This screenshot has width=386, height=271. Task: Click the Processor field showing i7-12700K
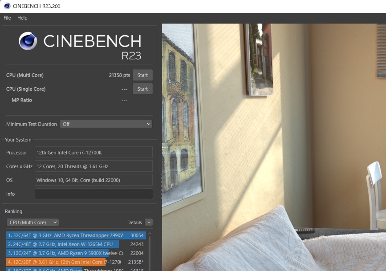click(93, 153)
